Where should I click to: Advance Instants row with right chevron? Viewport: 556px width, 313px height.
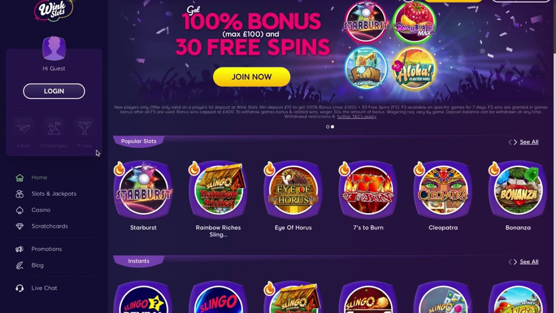[515, 262]
